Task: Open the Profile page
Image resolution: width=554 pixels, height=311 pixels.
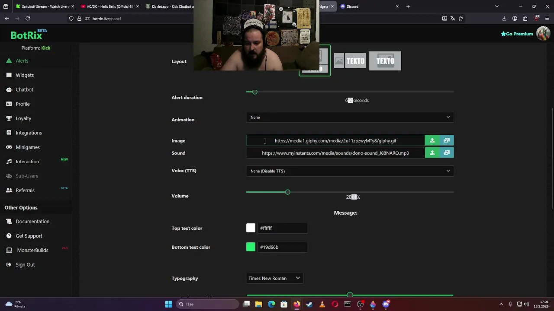Action: (x=23, y=104)
